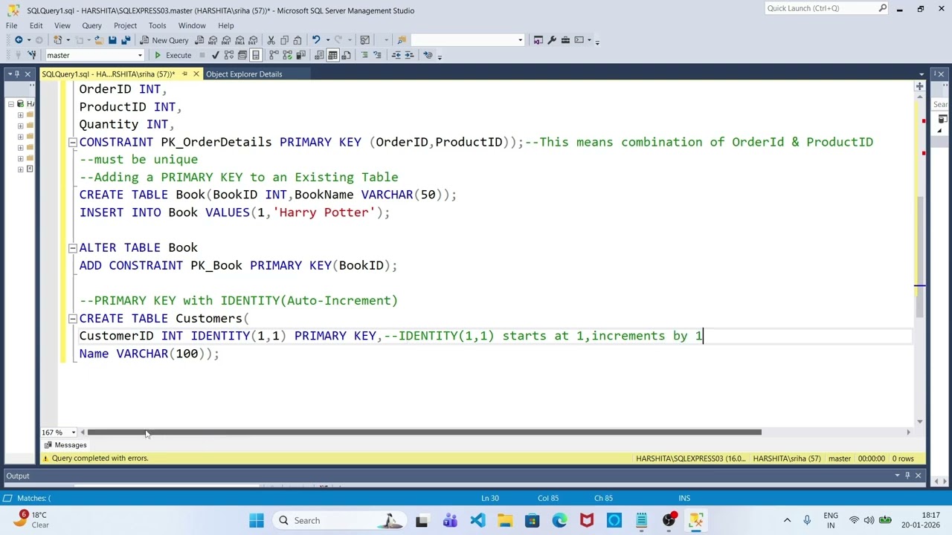Open Microsoft Edge from taskbar
This screenshot has height=535, width=952.
click(559, 520)
